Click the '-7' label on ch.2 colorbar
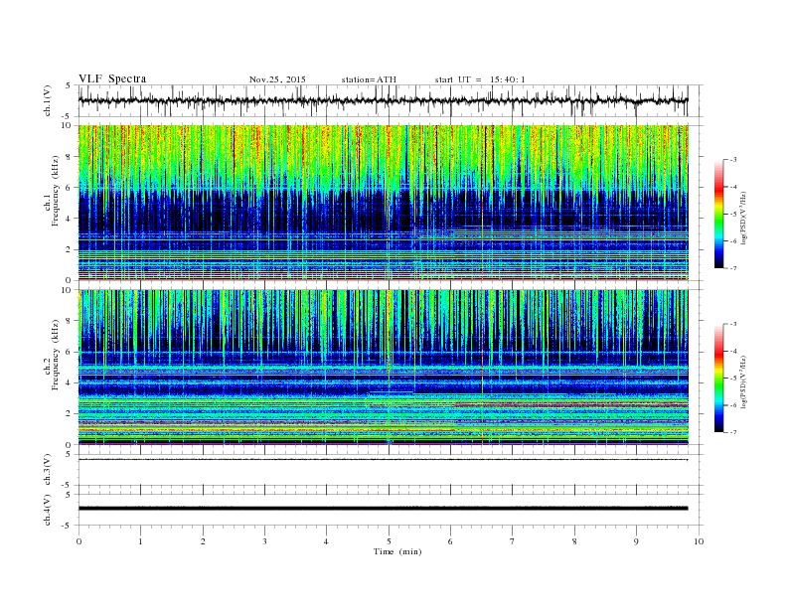The width and height of the screenshot is (787, 608). click(x=732, y=432)
